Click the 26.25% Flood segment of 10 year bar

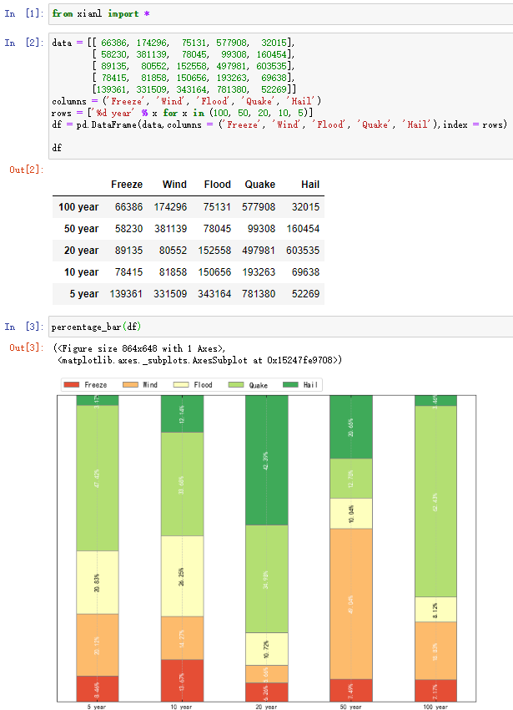coord(183,576)
